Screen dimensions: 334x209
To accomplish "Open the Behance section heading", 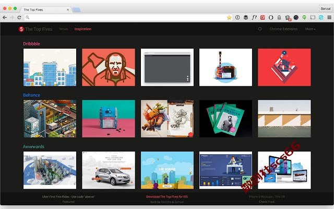I will [x=31, y=95].
